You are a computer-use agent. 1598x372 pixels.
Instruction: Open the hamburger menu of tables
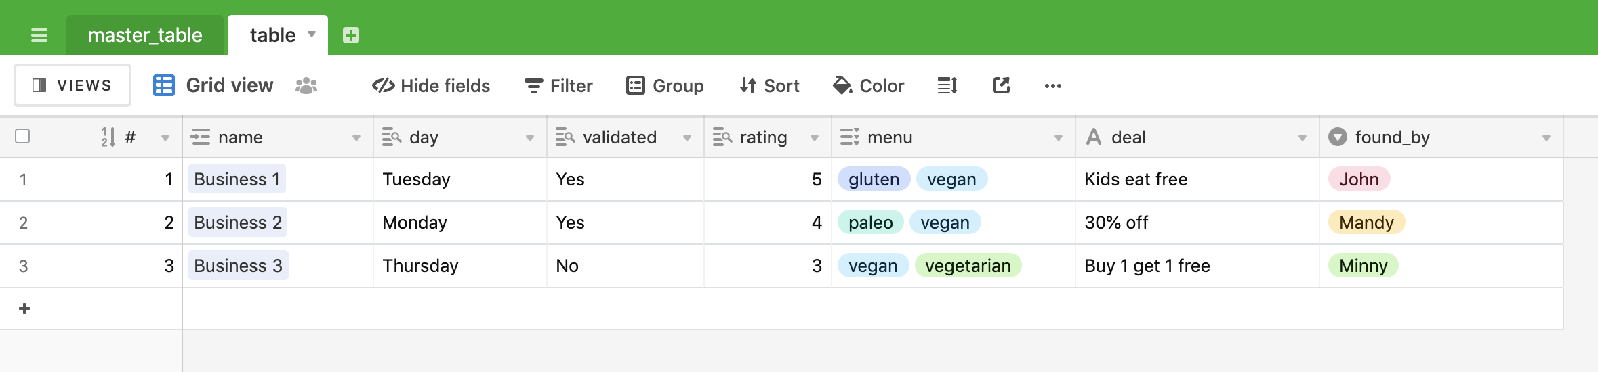pyautogui.click(x=39, y=35)
